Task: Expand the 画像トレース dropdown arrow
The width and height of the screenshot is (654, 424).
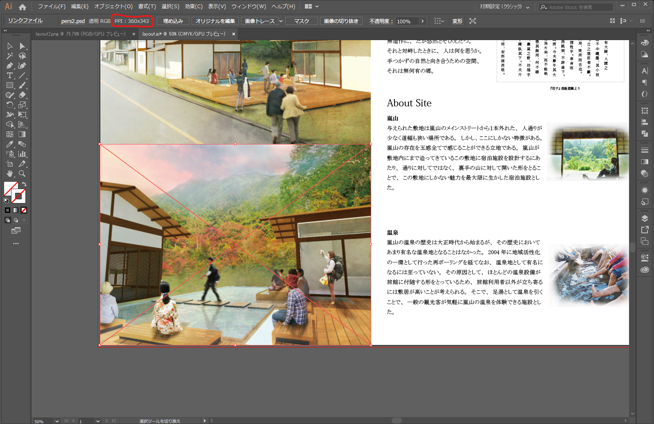Action: click(x=281, y=21)
